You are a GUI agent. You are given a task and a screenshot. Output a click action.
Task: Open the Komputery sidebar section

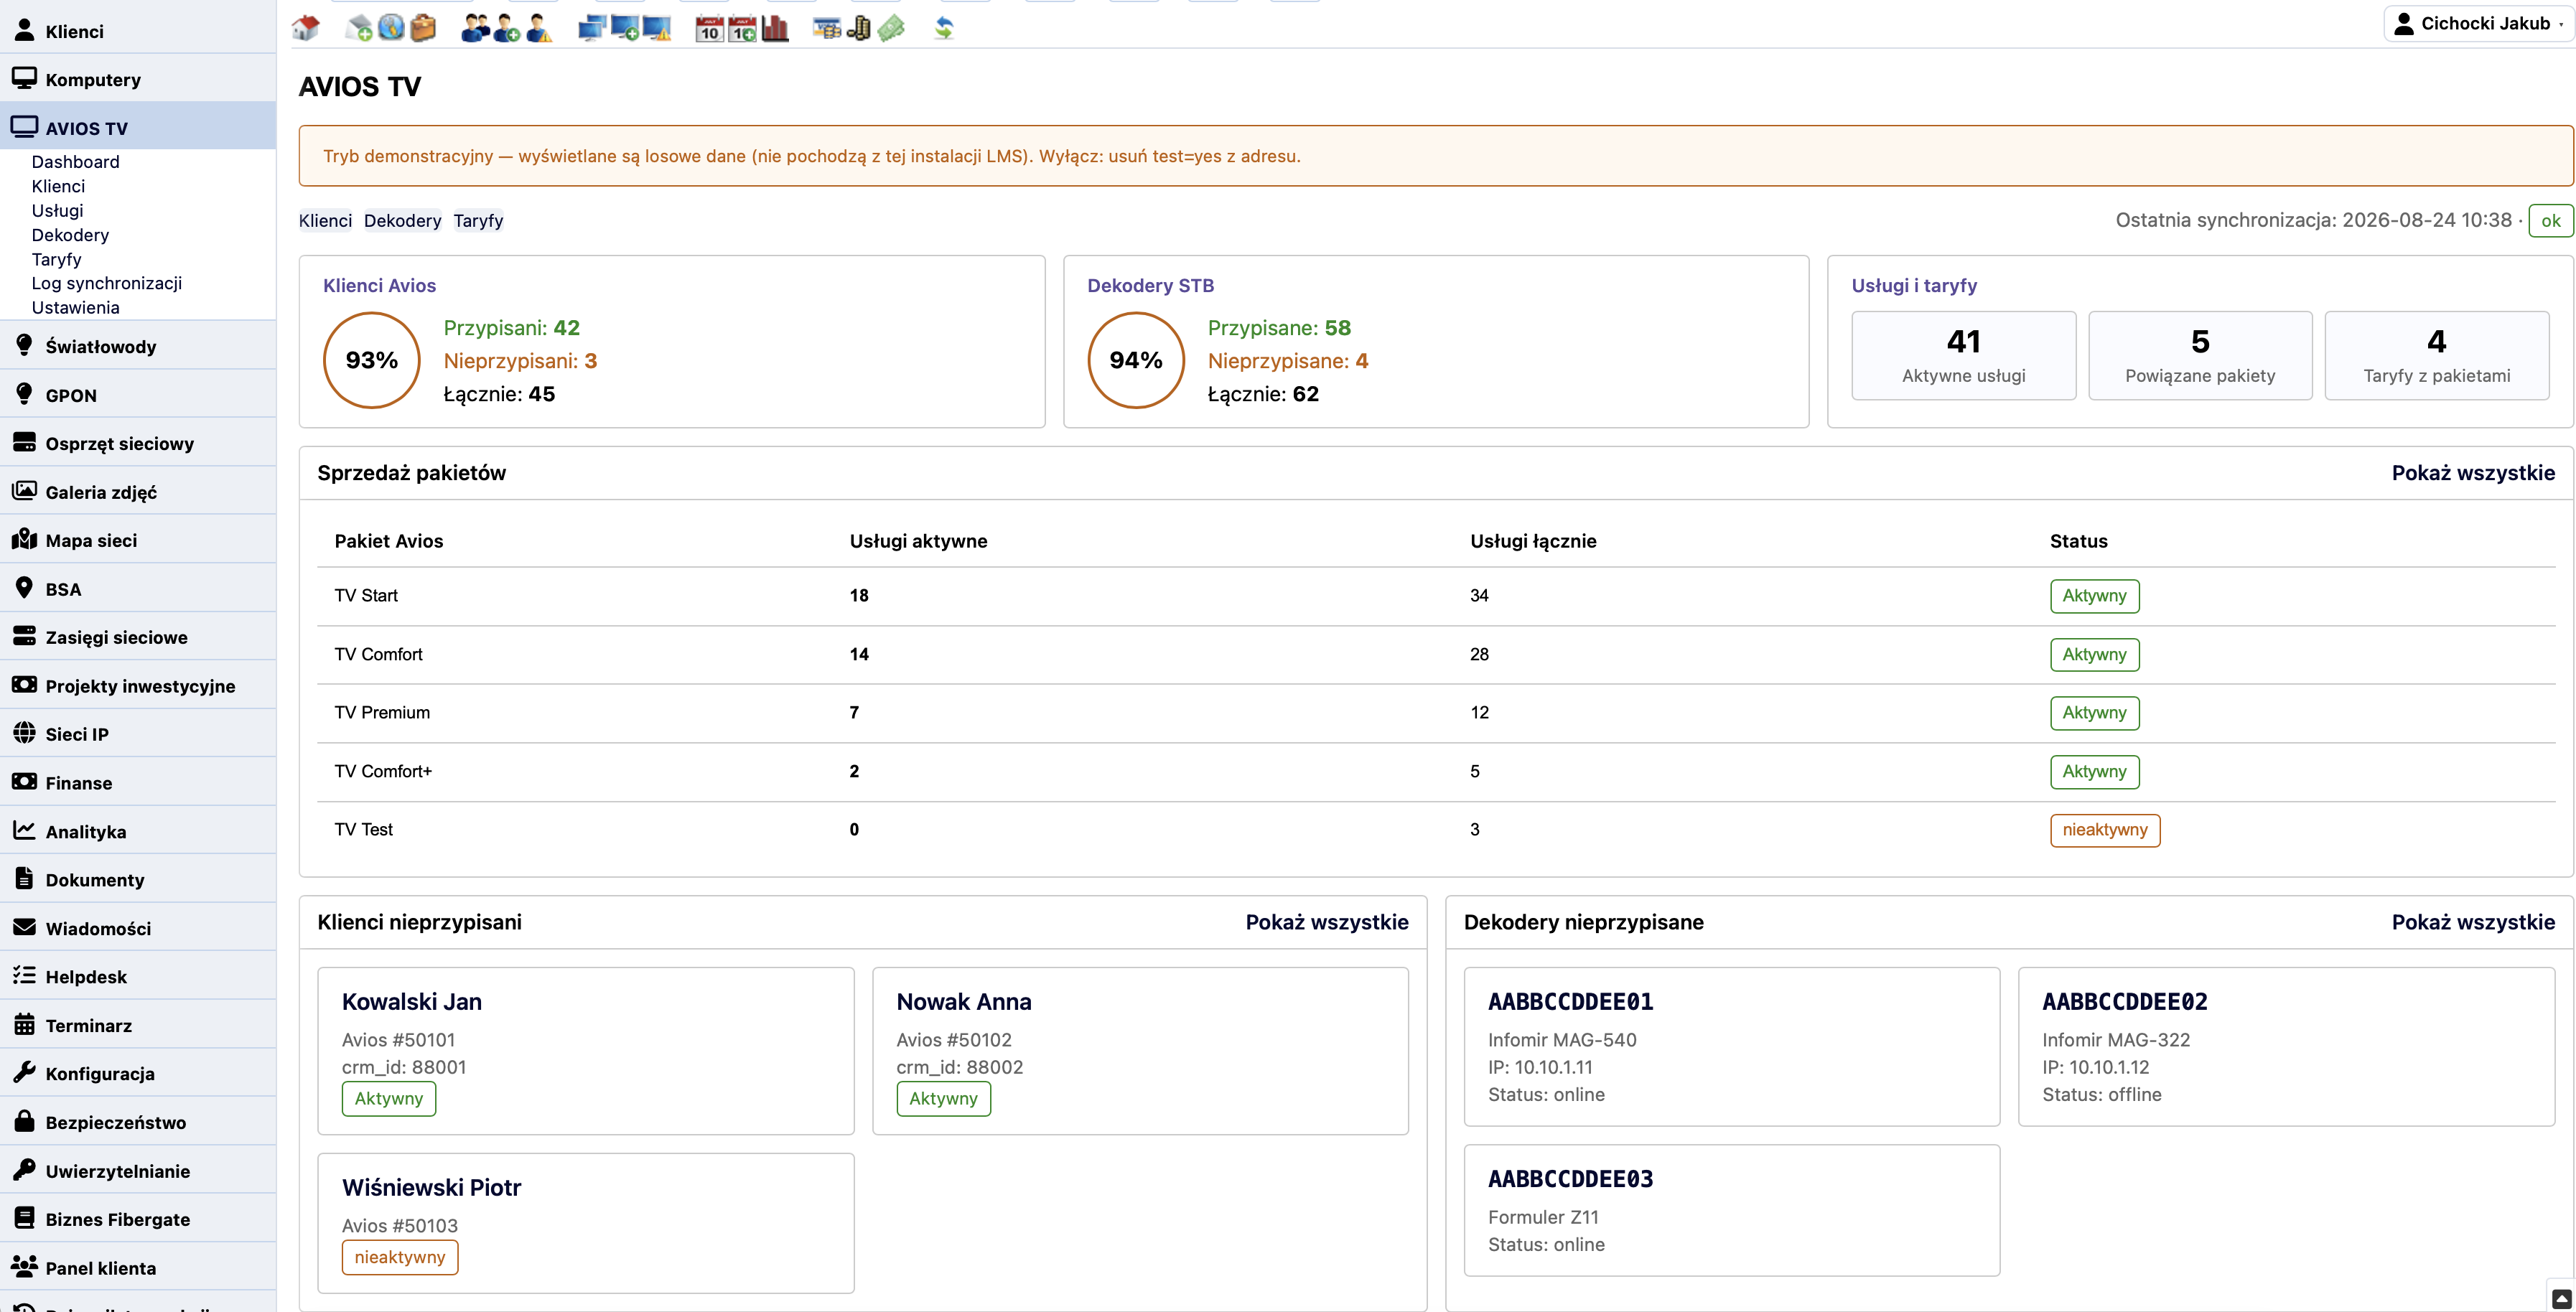click(138, 78)
